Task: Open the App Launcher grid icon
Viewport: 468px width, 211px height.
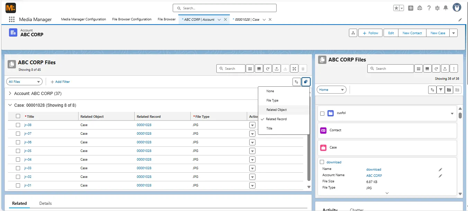Action: coord(12,19)
